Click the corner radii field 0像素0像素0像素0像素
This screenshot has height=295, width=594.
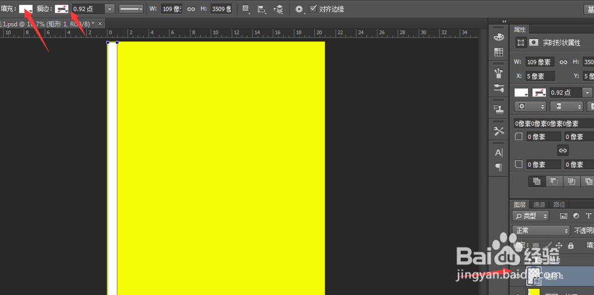coord(554,123)
